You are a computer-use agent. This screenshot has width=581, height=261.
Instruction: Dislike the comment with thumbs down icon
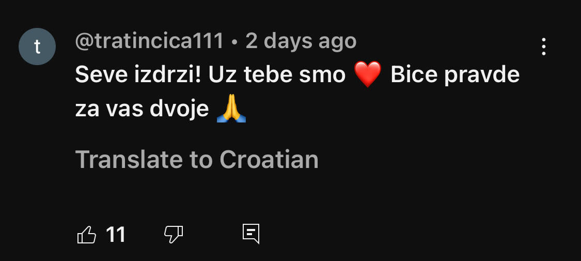point(174,235)
